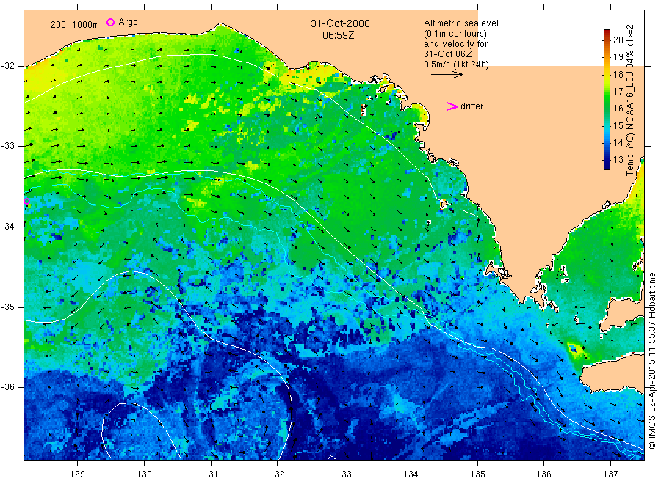This screenshot has width=661, height=484.
Task: Click the latitude label -35
Action: click(7, 307)
